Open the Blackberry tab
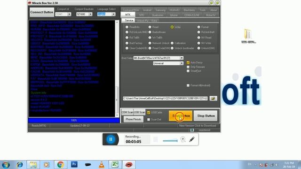Image resolution: width=301 pixels, height=169 pixels. tap(189, 10)
